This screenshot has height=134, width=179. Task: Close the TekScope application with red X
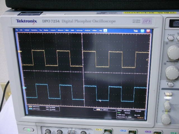click(x=148, y=31)
